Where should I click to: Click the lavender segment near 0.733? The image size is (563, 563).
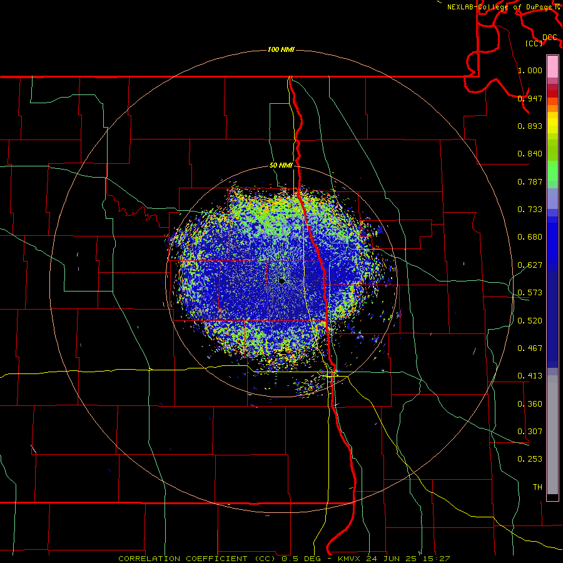[552, 199]
